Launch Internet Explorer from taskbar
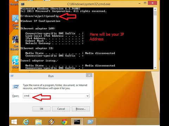The width and height of the screenshot is (169, 126). 26,122
